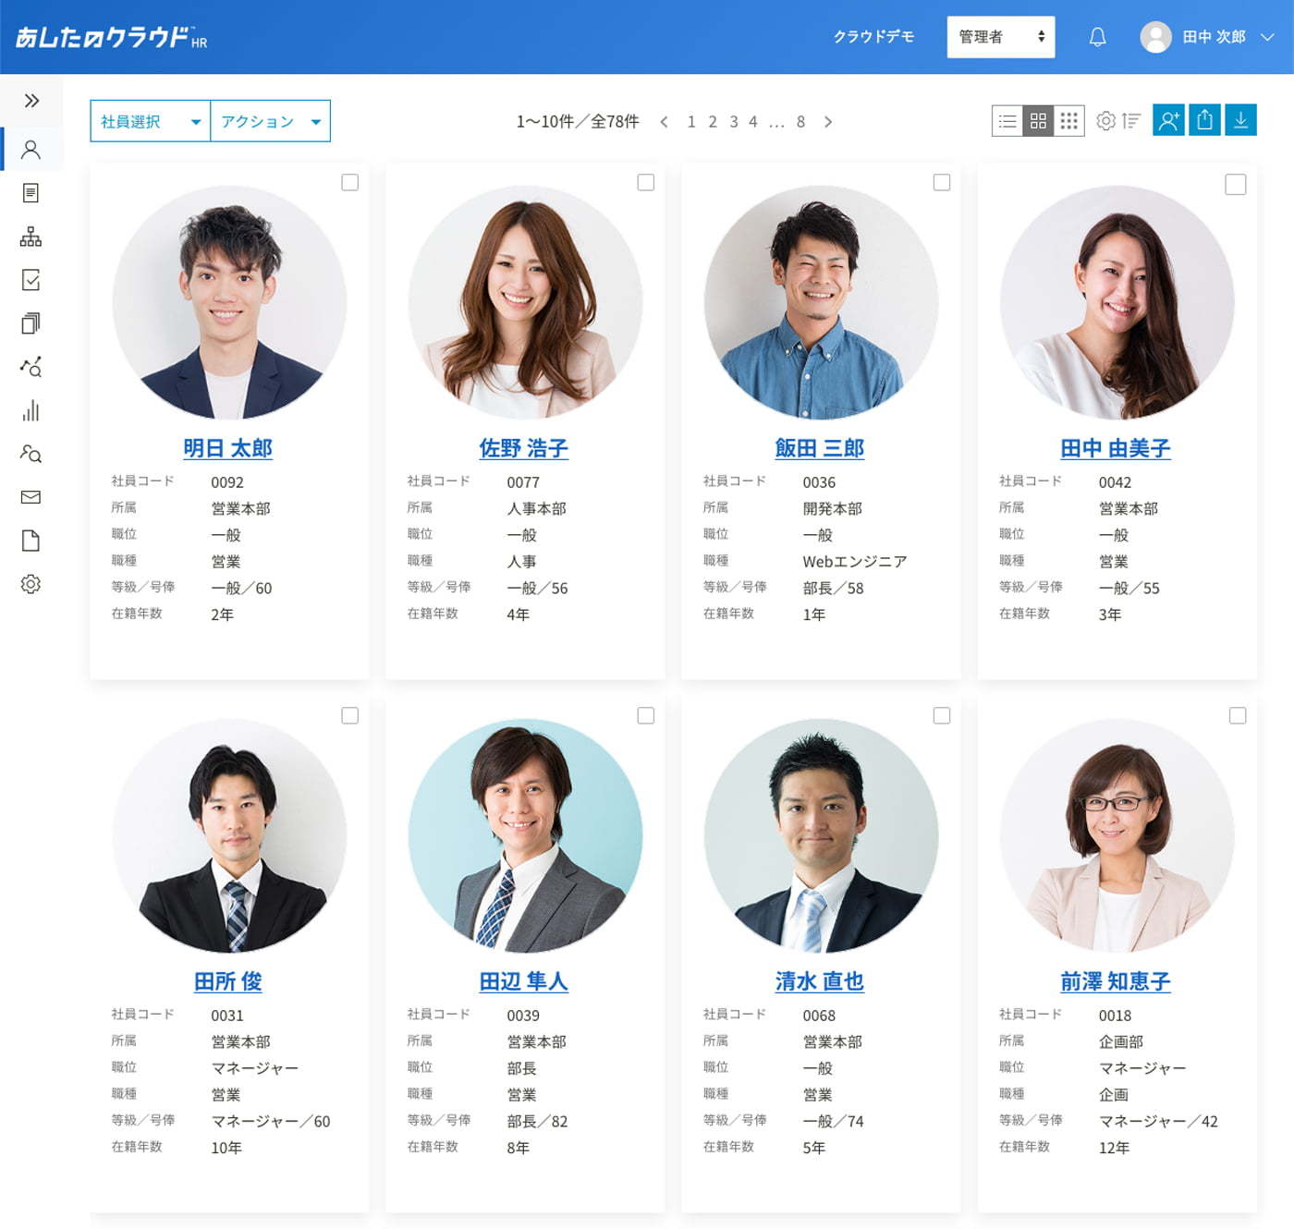This screenshot has width=1294, height=1229.
Task: Expand the sidebar with double chevron
Action: coord(31,101)
